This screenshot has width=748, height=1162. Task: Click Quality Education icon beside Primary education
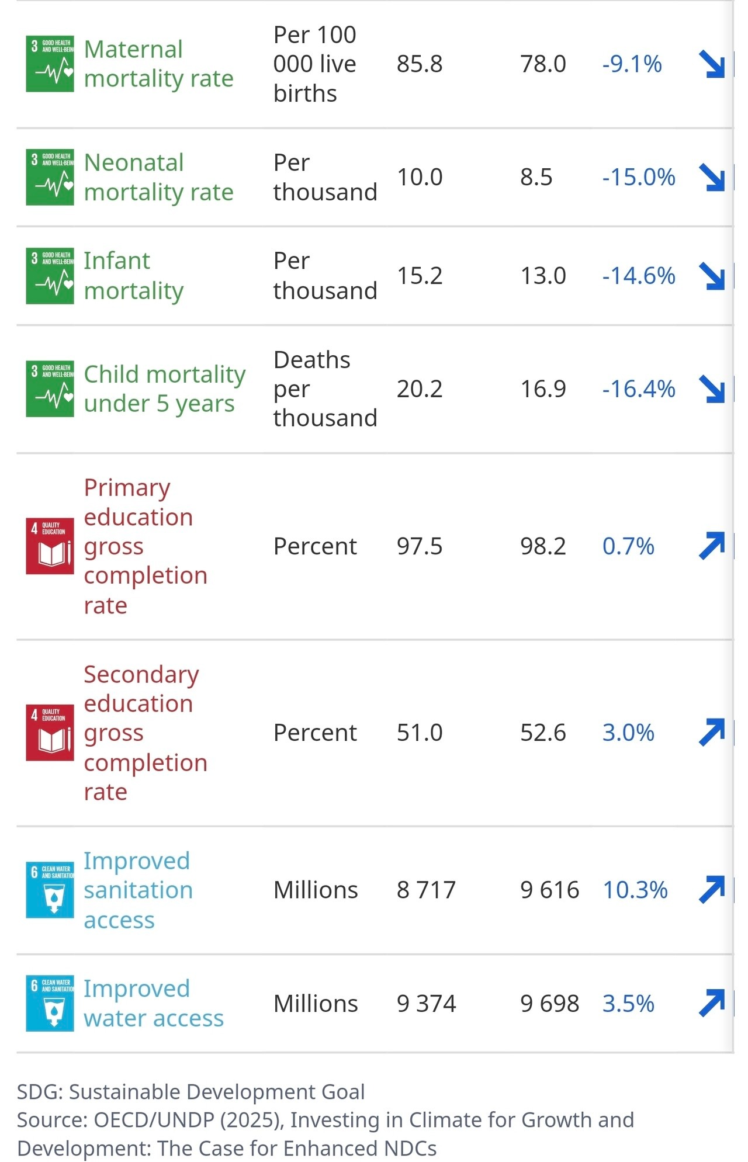[50, 546]
